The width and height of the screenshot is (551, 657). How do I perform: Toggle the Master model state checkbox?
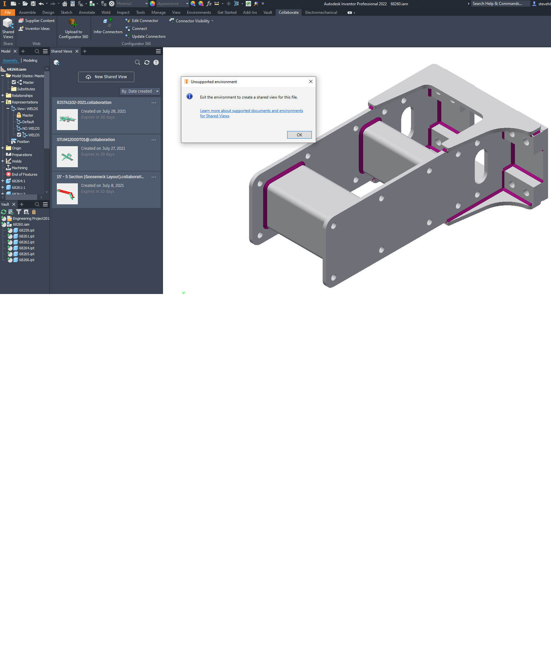tap(13, 82)
